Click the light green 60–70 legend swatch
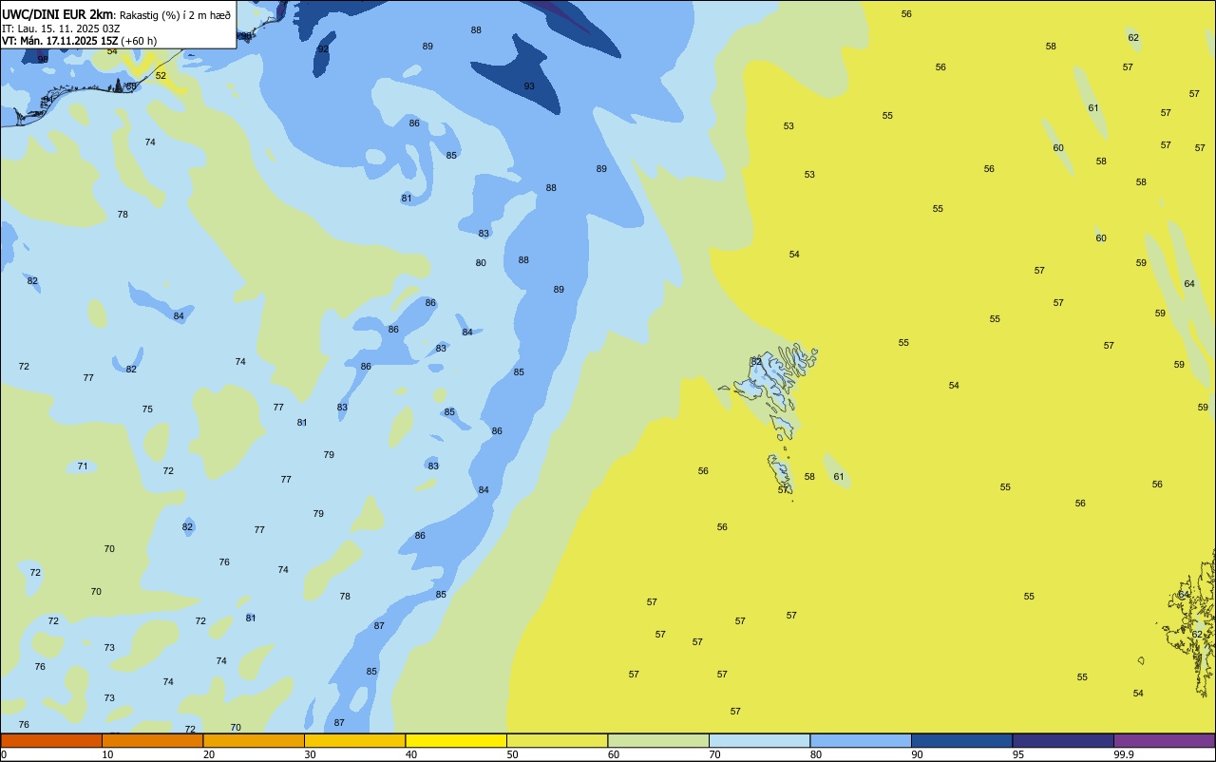The height and width of the screenshot is (762, 1216). tap(658, 740)
